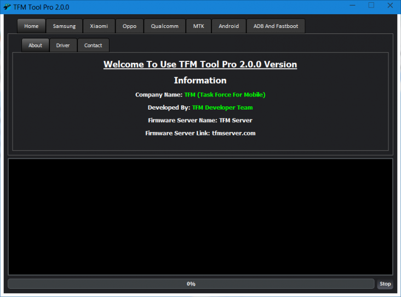Screen dimensions: 401x297
Task: Click the TFM Tool Pro title bar icon
Action: point(7,7)
